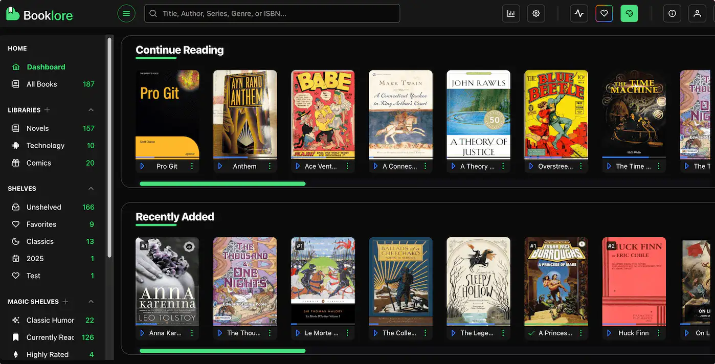Open the user profile icon
Image resolution: width=715 pixels, height=364 pixels.
click(x=697, y=14)
